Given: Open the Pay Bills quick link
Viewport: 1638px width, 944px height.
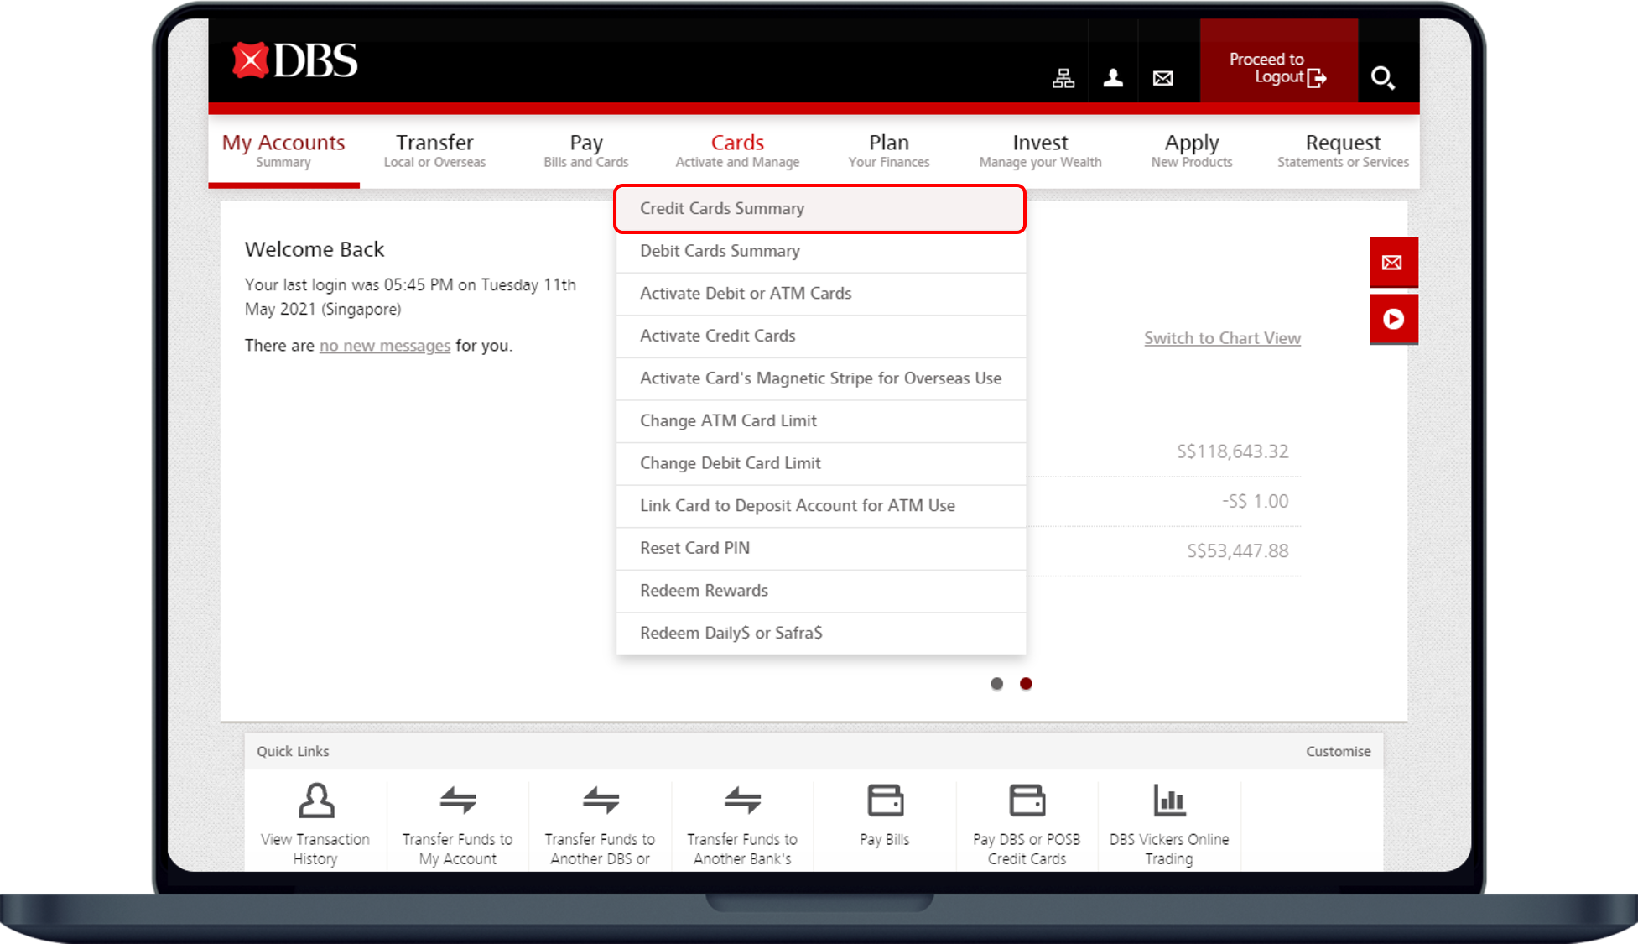Looking at the screenshot, I should click(x=885, y=816).
